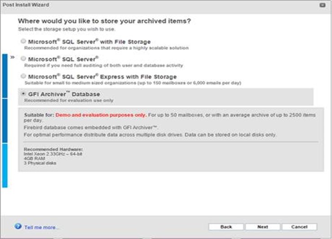
Task: Select the Microsoft SQL Server radio button
Action: [x=23, y=58]
